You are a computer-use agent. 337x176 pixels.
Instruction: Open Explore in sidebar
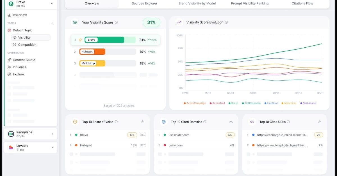pos(18,75)
